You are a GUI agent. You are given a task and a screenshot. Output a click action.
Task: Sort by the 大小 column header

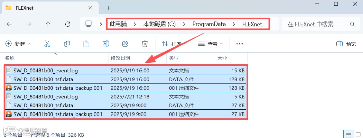tap(223, 58)
